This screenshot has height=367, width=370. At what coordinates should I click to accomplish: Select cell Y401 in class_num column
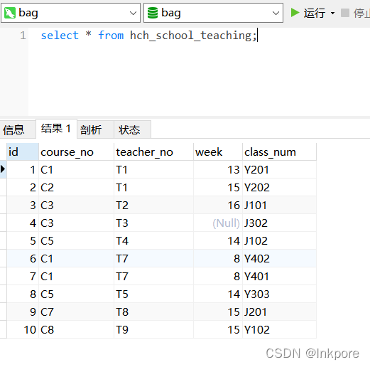(279, 276)
